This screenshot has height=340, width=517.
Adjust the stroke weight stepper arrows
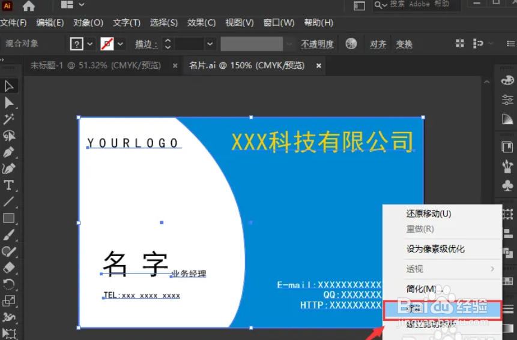click(168, 44)
